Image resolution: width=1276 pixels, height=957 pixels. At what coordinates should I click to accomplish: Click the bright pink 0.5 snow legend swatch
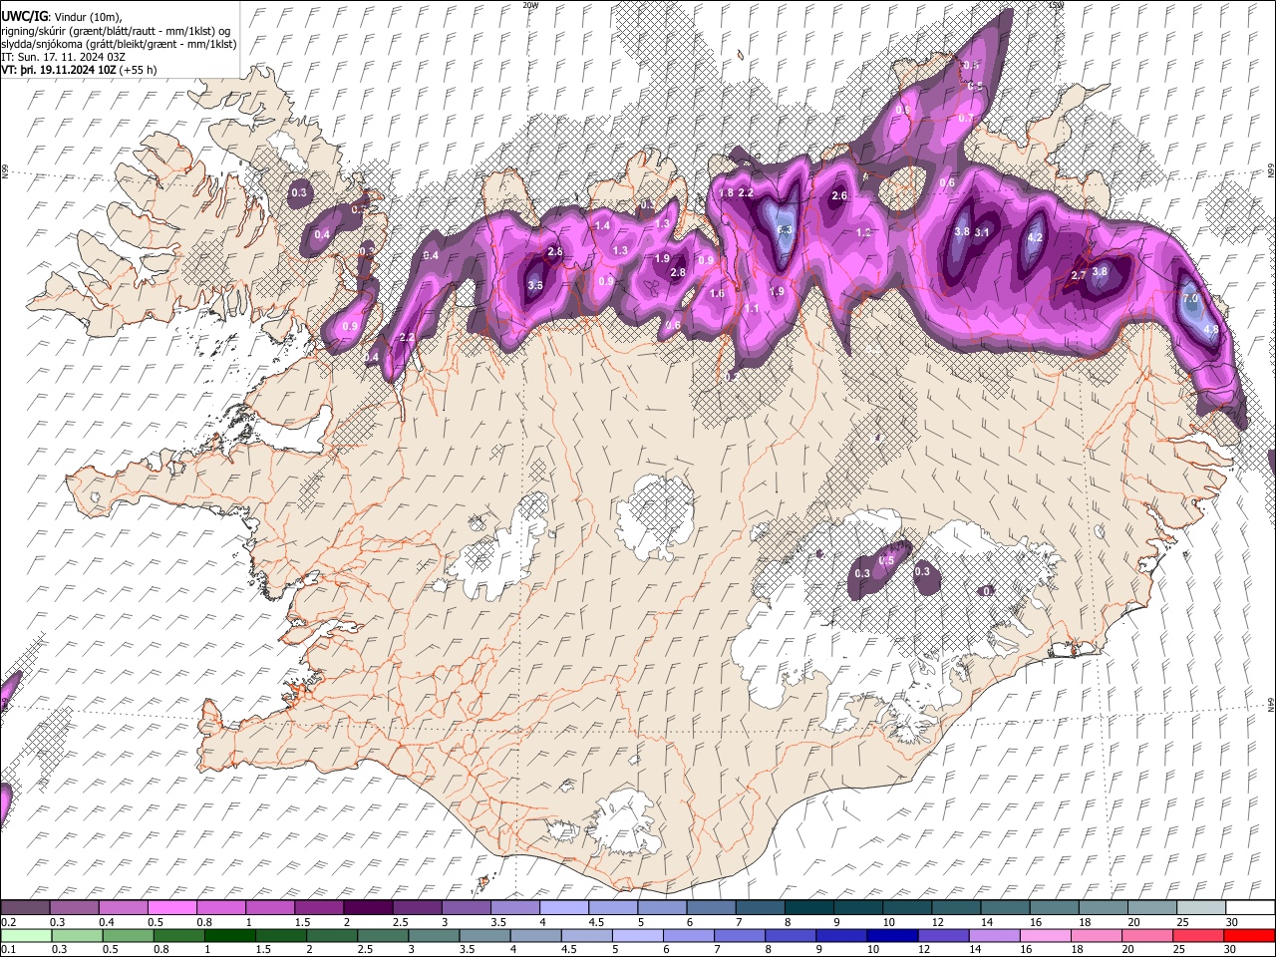click(172, 907)
